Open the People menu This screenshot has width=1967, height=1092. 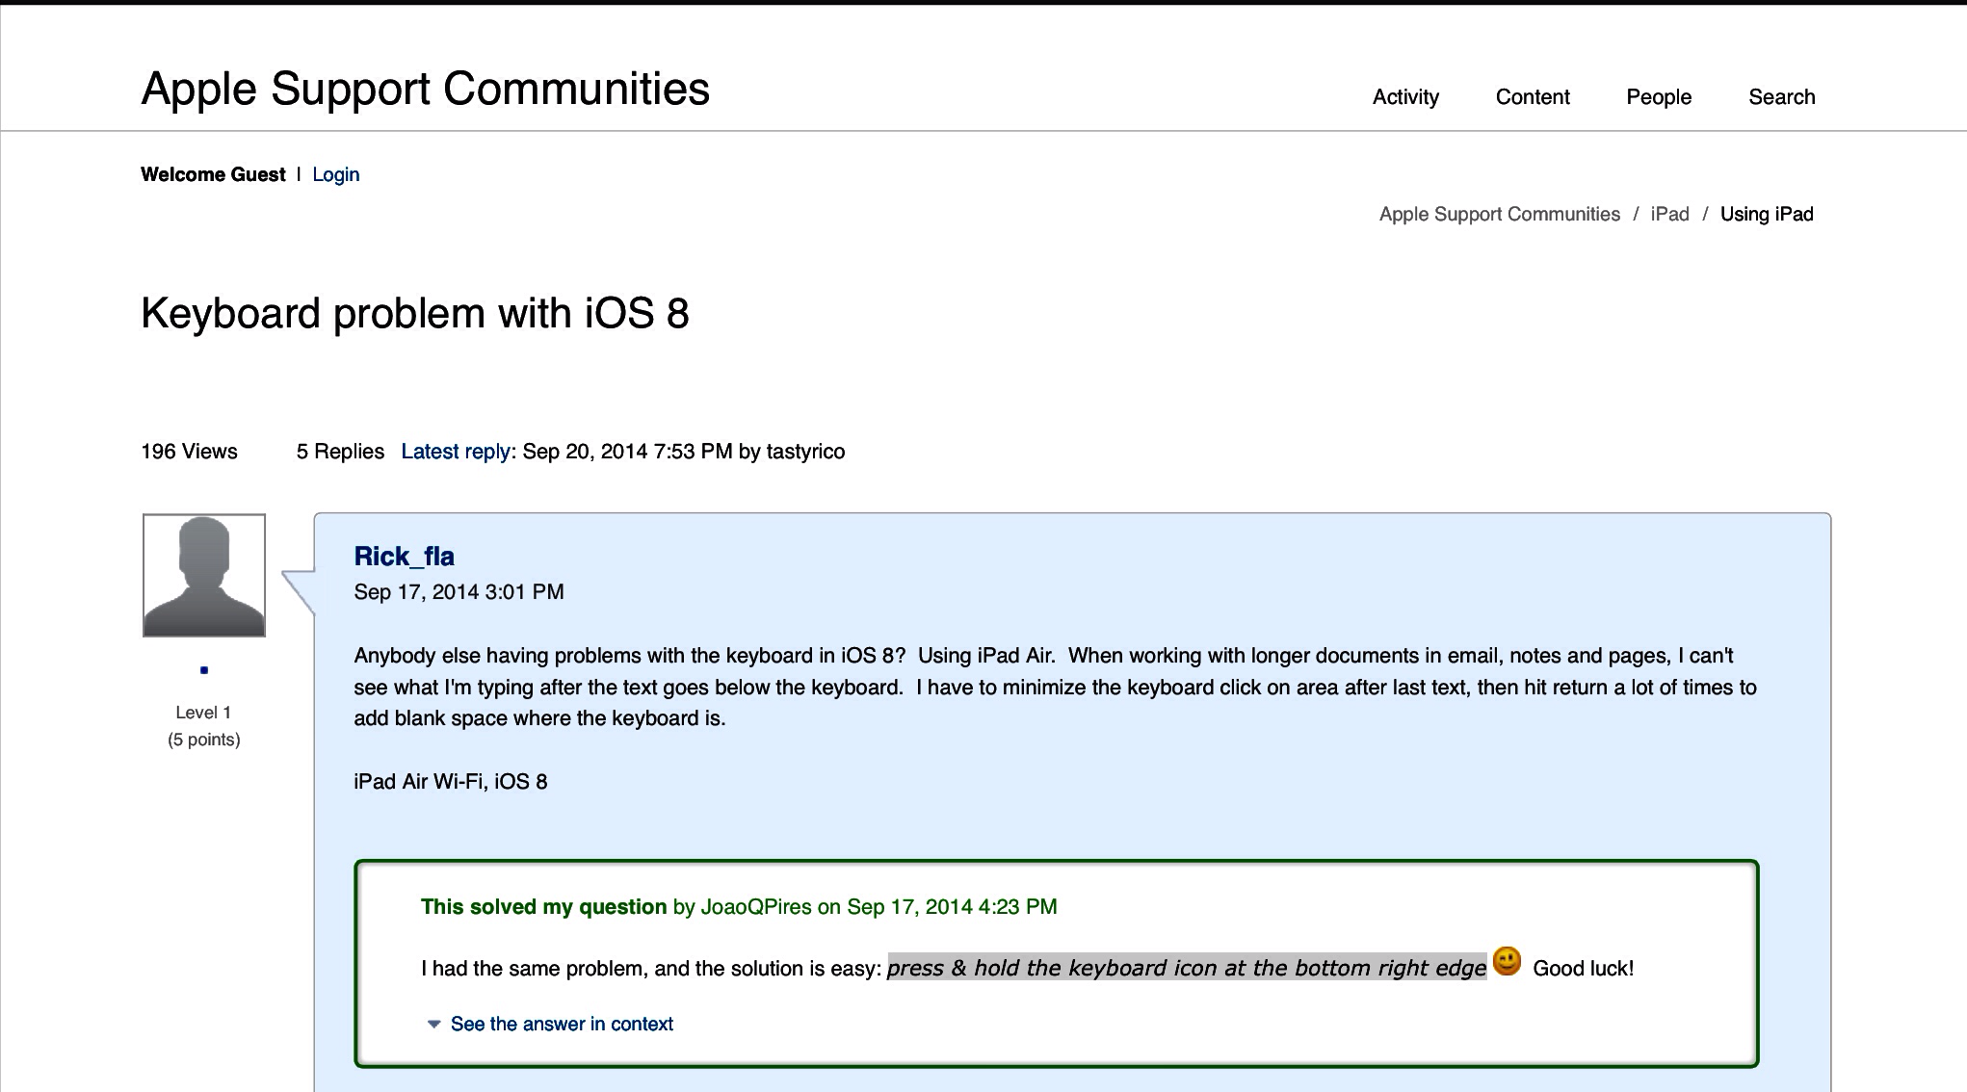point(1658,97)
